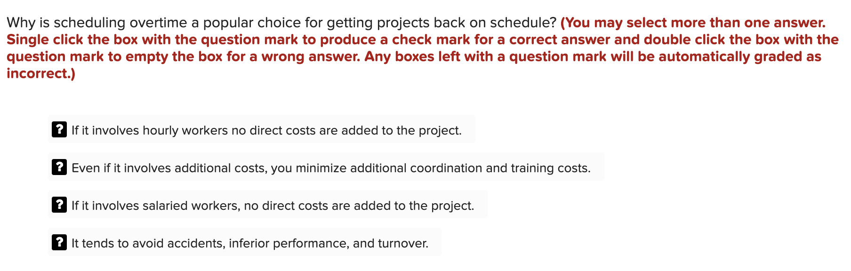This screenshot has height=271, width=851.
Task: Click the question mark beside 'If it involves salaried workers'
Action: (58, 206)
